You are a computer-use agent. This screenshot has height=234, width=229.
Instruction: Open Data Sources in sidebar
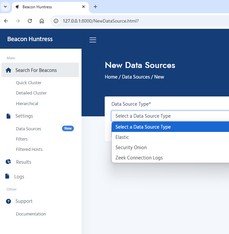[x=29, y=129]
